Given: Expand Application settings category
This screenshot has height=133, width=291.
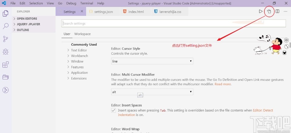Looking at the screenshot, I should click(79, 73).
